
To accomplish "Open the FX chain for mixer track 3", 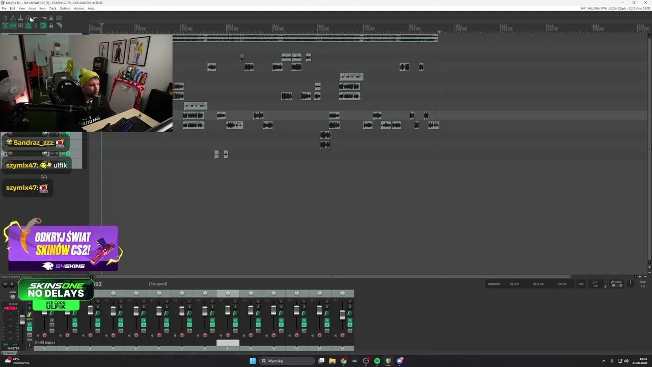I will 97,321.
